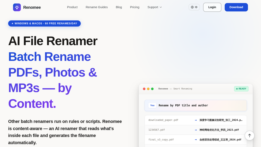
Task: Open the Blog link in navigation
Action: (119, 7)
